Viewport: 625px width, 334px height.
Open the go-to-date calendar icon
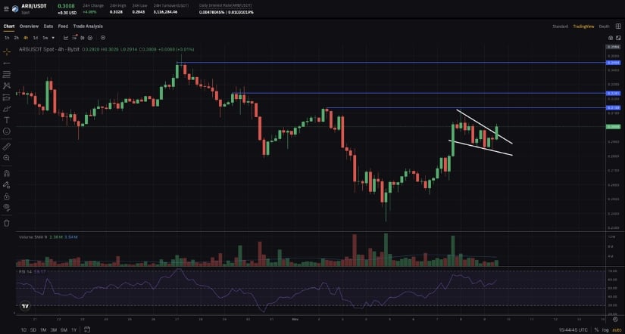pyautogui.click(x=87, y=329)
